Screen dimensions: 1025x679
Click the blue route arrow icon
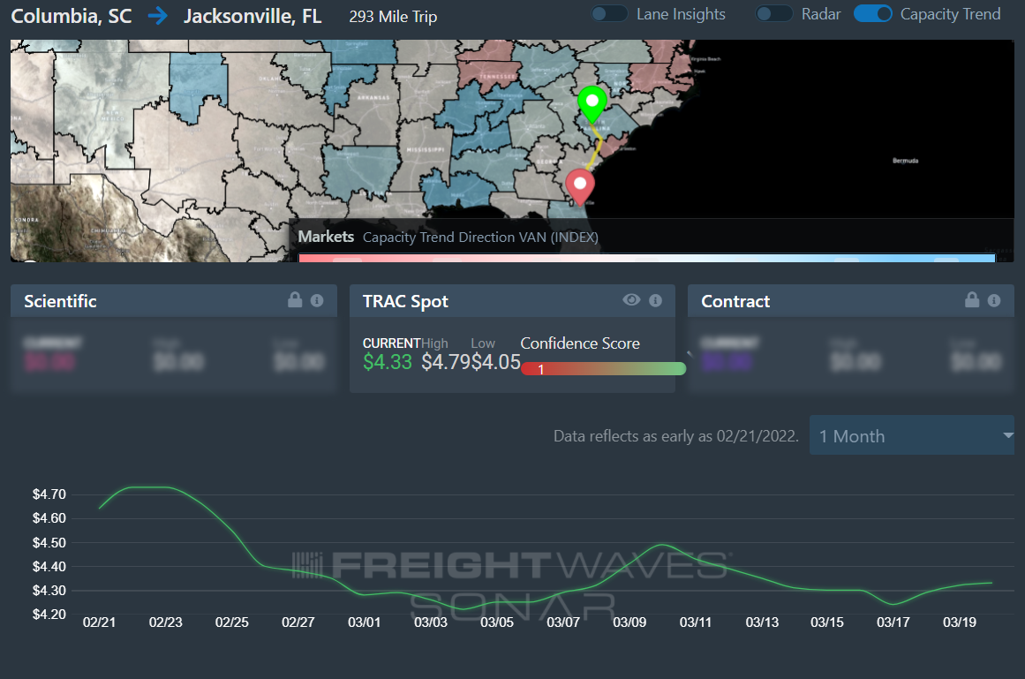[158, 16]
